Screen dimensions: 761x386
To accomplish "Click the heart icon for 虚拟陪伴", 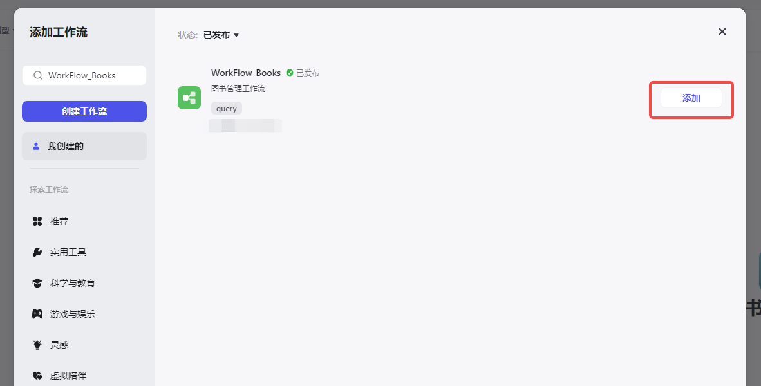I will pyautogui.click(x=37, y=376).
